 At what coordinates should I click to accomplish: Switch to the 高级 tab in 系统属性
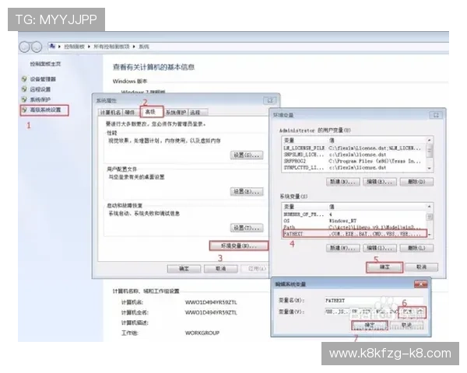pyautogui.click(x=150, y=112)
